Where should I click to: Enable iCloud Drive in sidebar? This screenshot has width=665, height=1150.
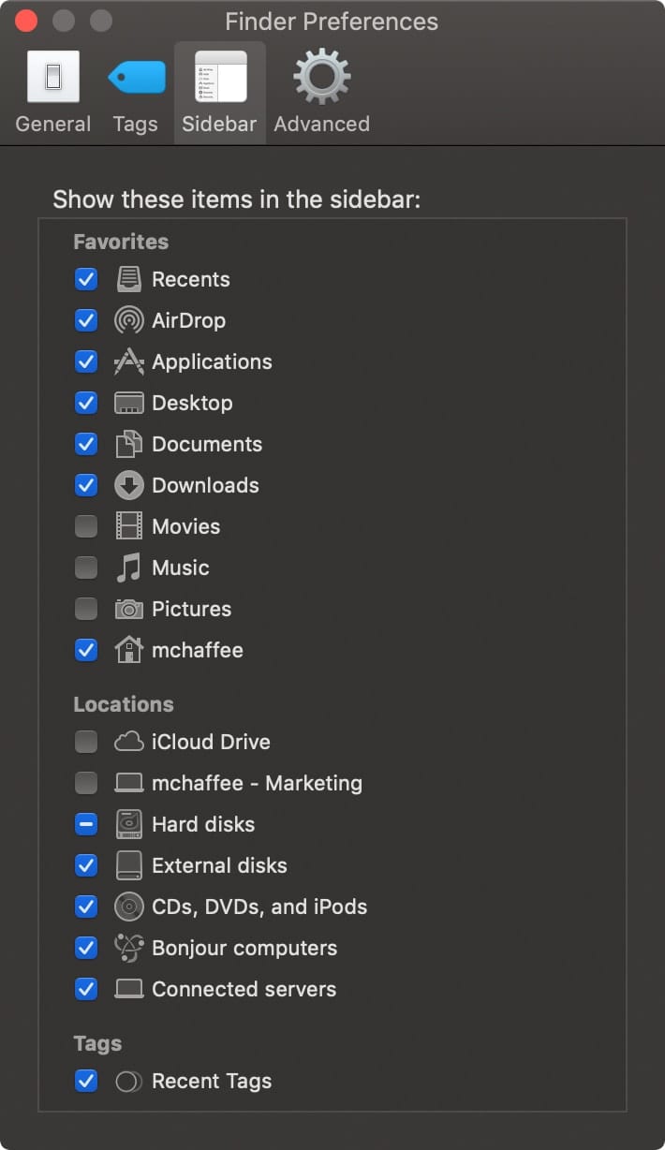coord(86,742)
